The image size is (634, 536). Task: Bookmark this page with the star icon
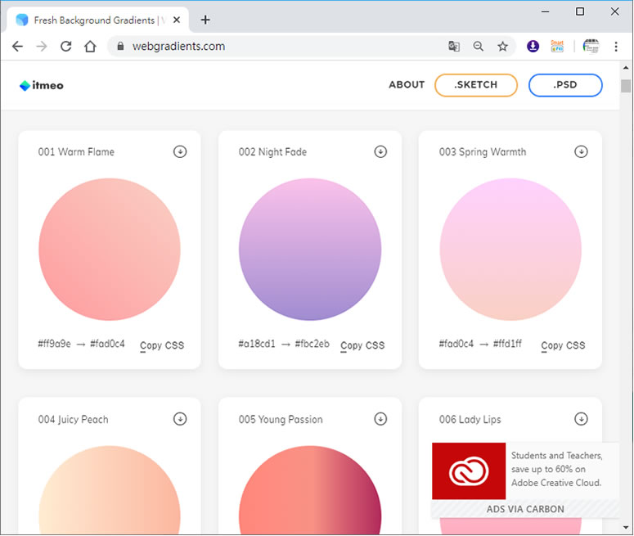coord(502,47)
